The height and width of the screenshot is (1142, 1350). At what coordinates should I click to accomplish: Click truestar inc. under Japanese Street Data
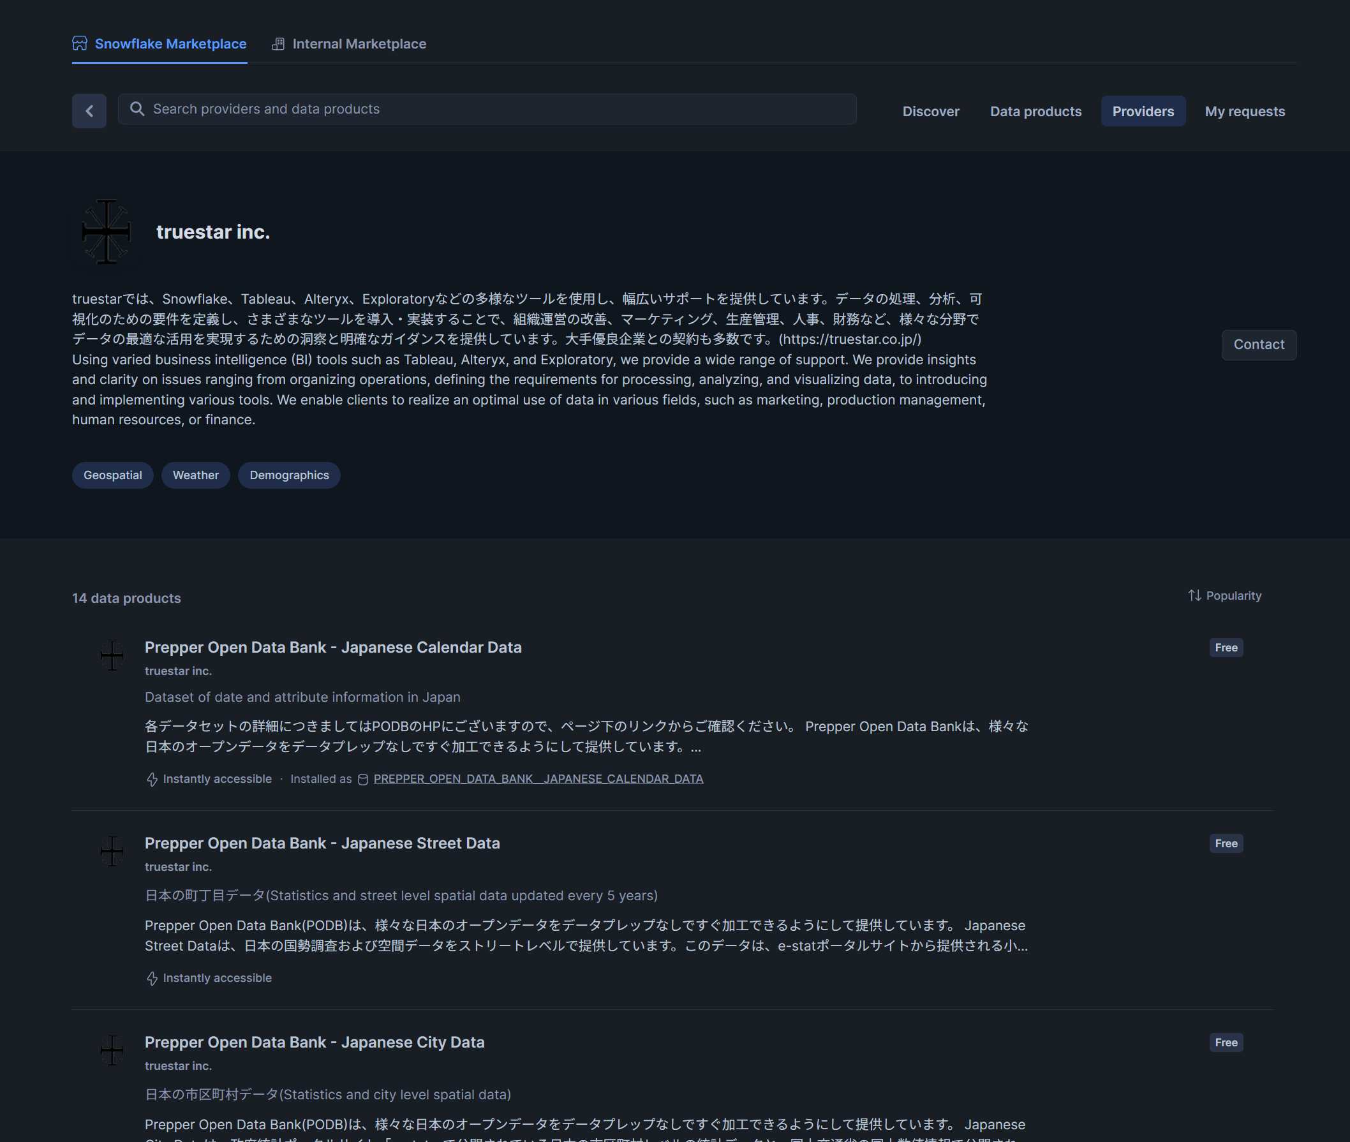pos(178,866)
